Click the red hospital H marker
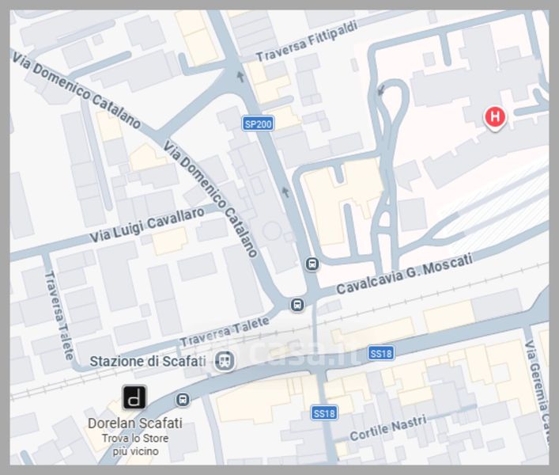559x475 pixels. (495, 117)
